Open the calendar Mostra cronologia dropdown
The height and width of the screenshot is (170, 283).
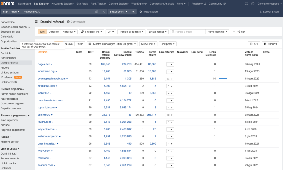(112, 44)
